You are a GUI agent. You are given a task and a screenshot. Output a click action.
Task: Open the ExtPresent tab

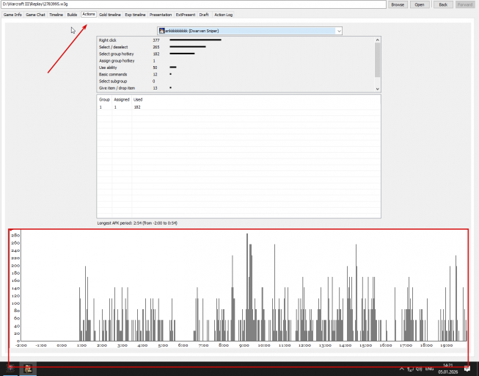[x=186, y=15]
